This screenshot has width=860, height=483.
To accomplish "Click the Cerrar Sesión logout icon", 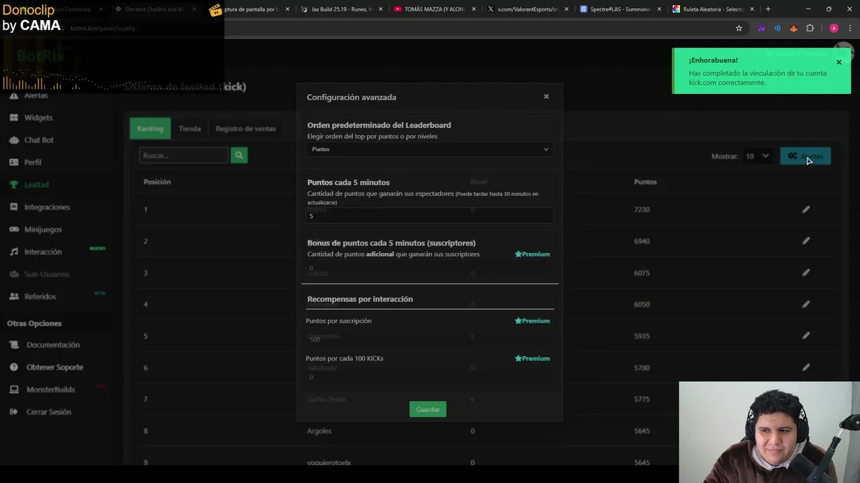I will 14,412.
